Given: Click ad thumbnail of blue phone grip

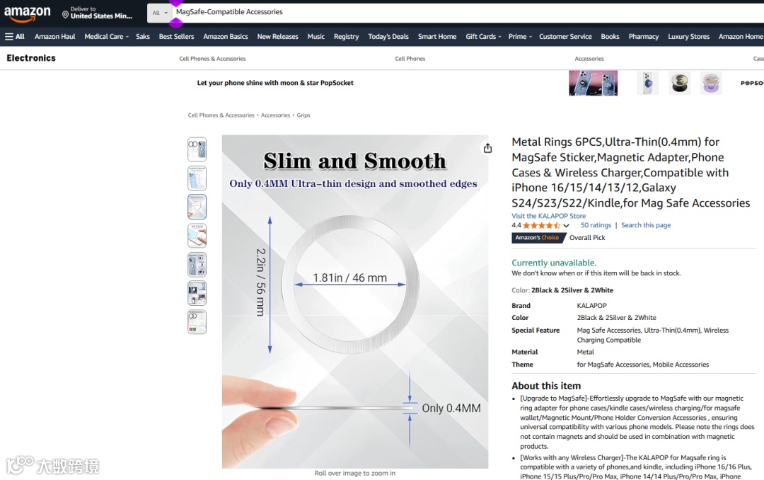Looking at the screenshot, I should pyautogui.click(x=647, y=83).
